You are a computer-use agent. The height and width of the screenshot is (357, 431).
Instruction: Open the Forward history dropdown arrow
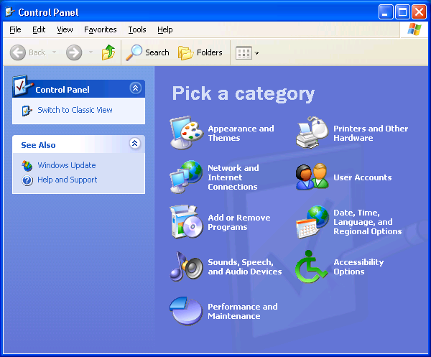(91, 52)
